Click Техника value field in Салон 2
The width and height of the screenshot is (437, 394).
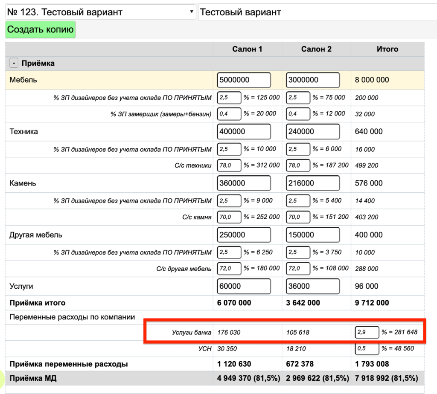[x=313, y=131]
